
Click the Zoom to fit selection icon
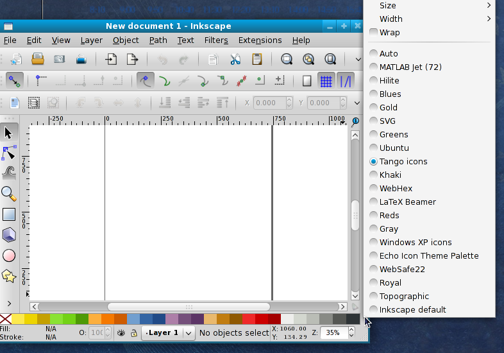tap(287, 59)
